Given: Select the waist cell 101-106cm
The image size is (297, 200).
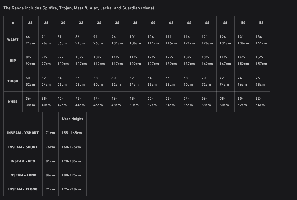Looking at the screenshot, I should point(135,40).
